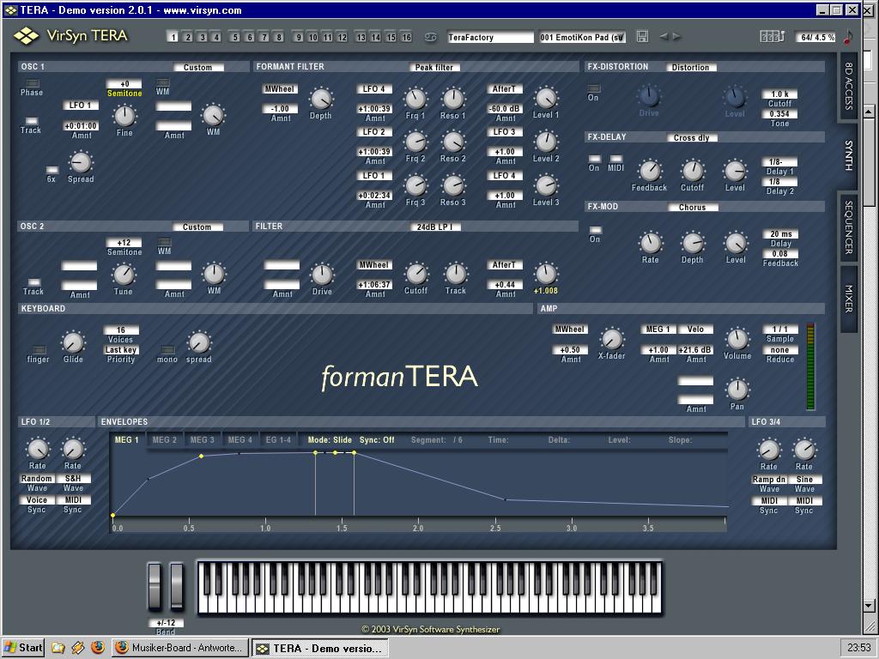Switch to the SEQUENCER tab

[849, 227]
